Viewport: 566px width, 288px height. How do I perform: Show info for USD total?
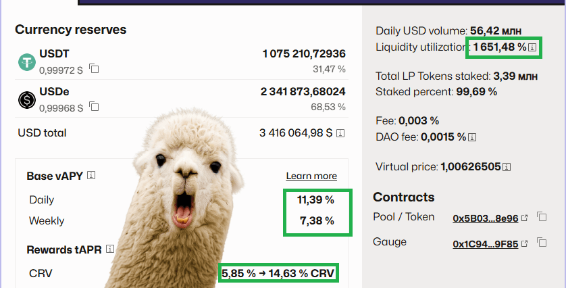pyautogui.click(x=340, y=133)
